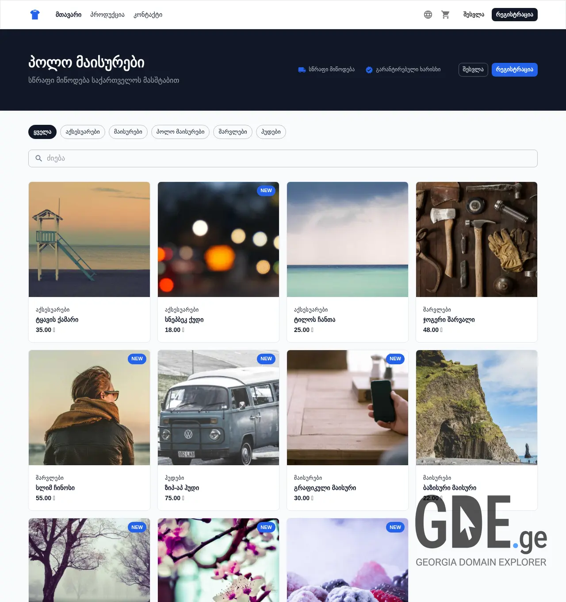Go to the მთავარი nav item

coord(69,15)
